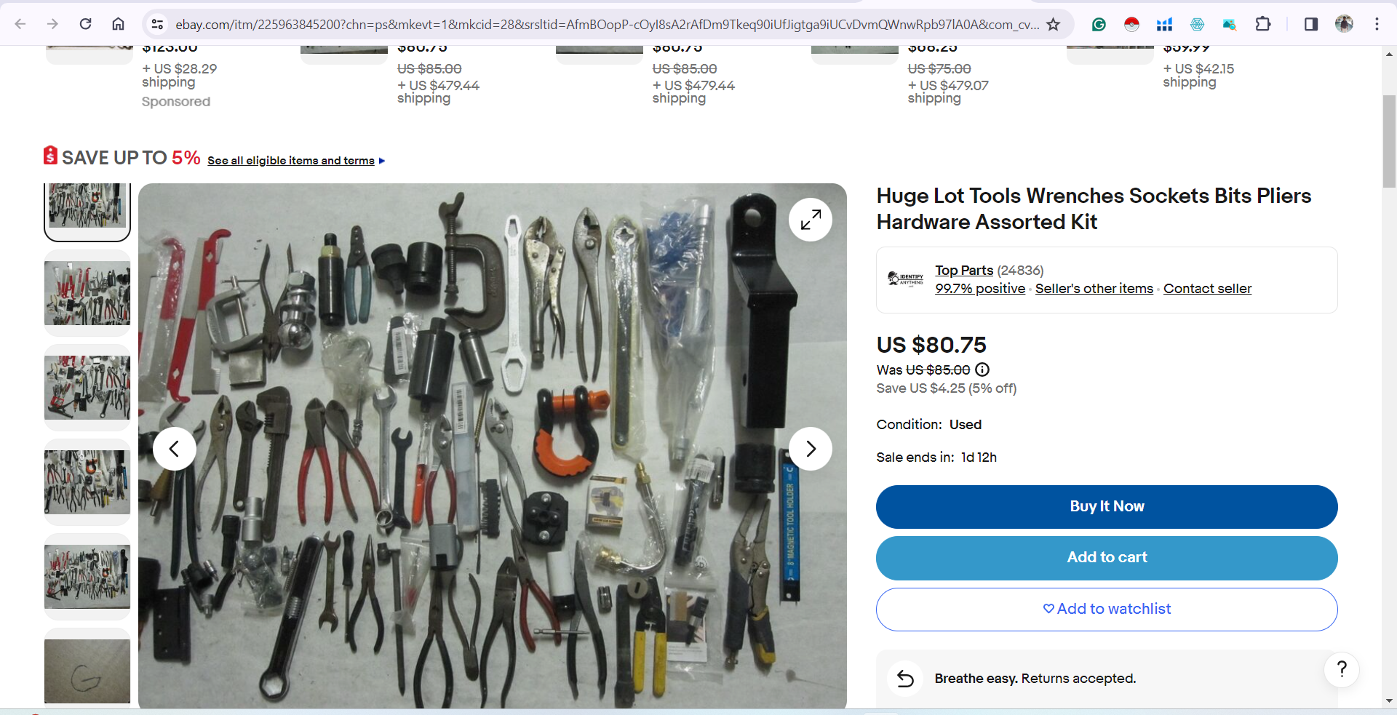Open the browser Extensions puzzle icon
The image size is (1397, 715).
tap(1263, 24)
